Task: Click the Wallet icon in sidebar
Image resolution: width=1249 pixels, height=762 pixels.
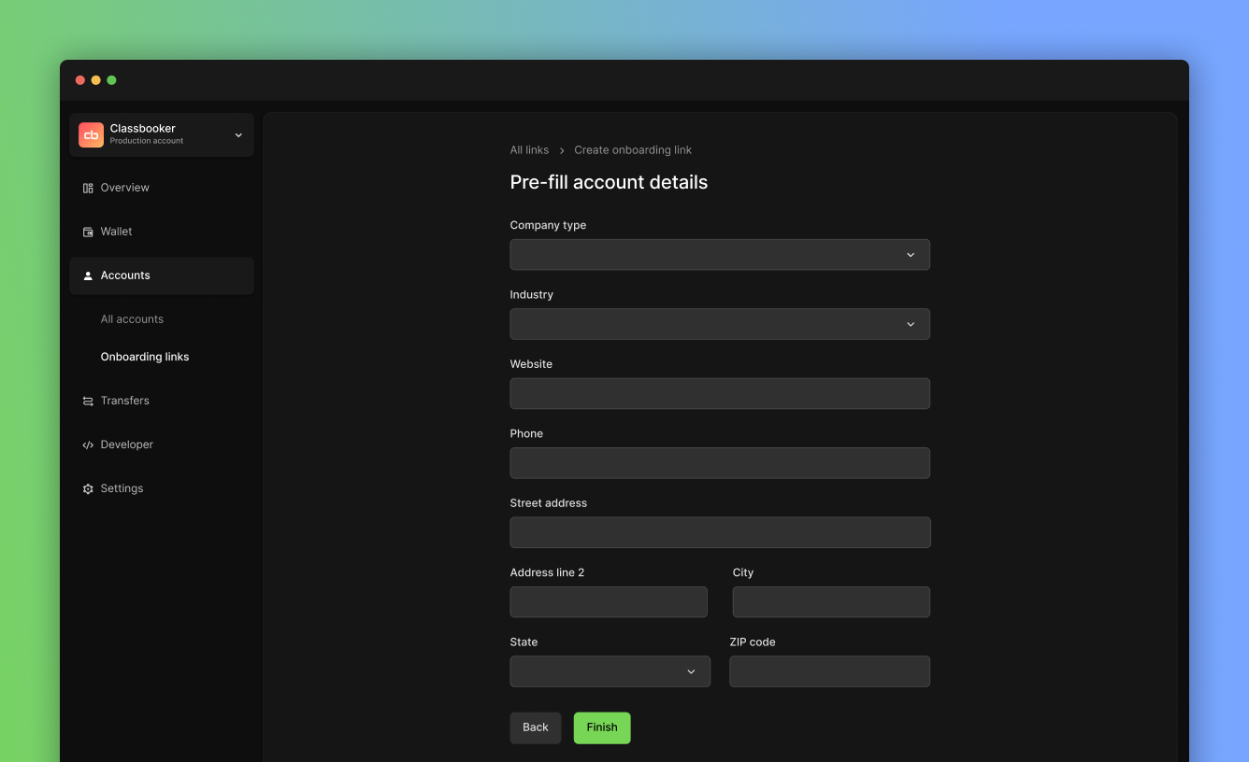Action: point(88,232)
